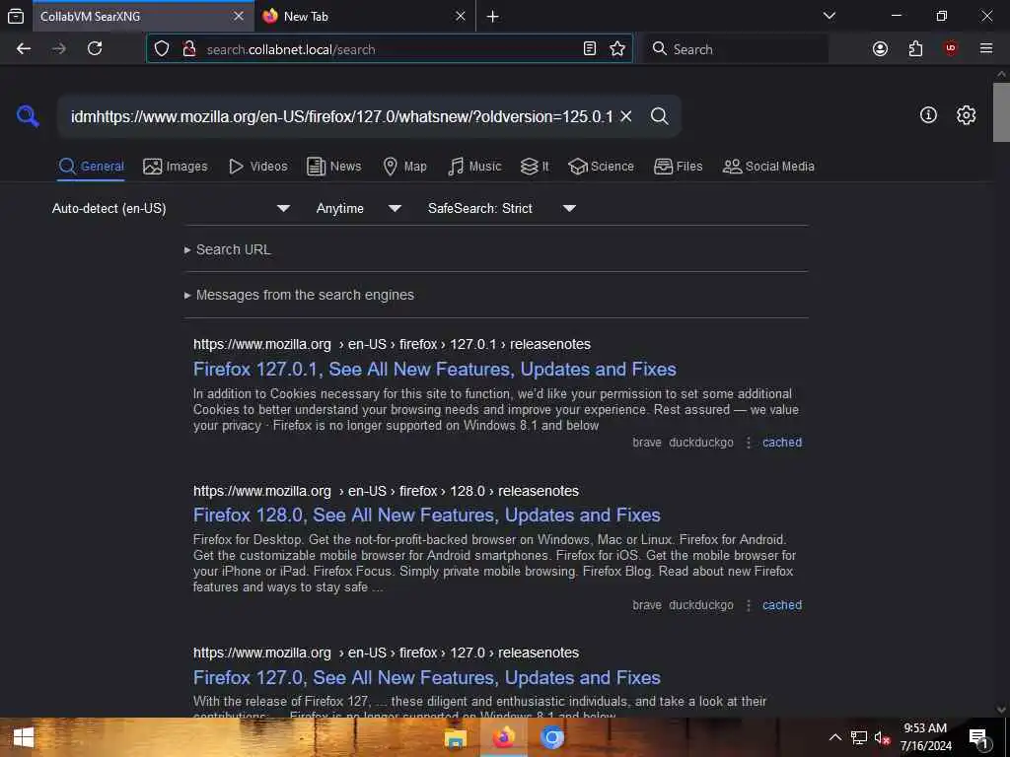Viewport: 1010px width, 757px height.
Task: Open Firefox 127.0.1 release notes result
Action: click(435, 369)
